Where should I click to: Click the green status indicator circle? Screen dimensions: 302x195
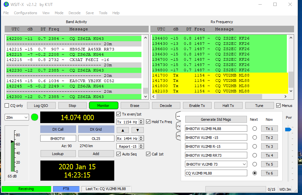[35, 117]
